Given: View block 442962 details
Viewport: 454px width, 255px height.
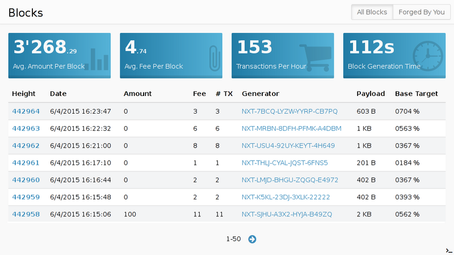Looking at the screenshot, I should click(x=26, y=145).
